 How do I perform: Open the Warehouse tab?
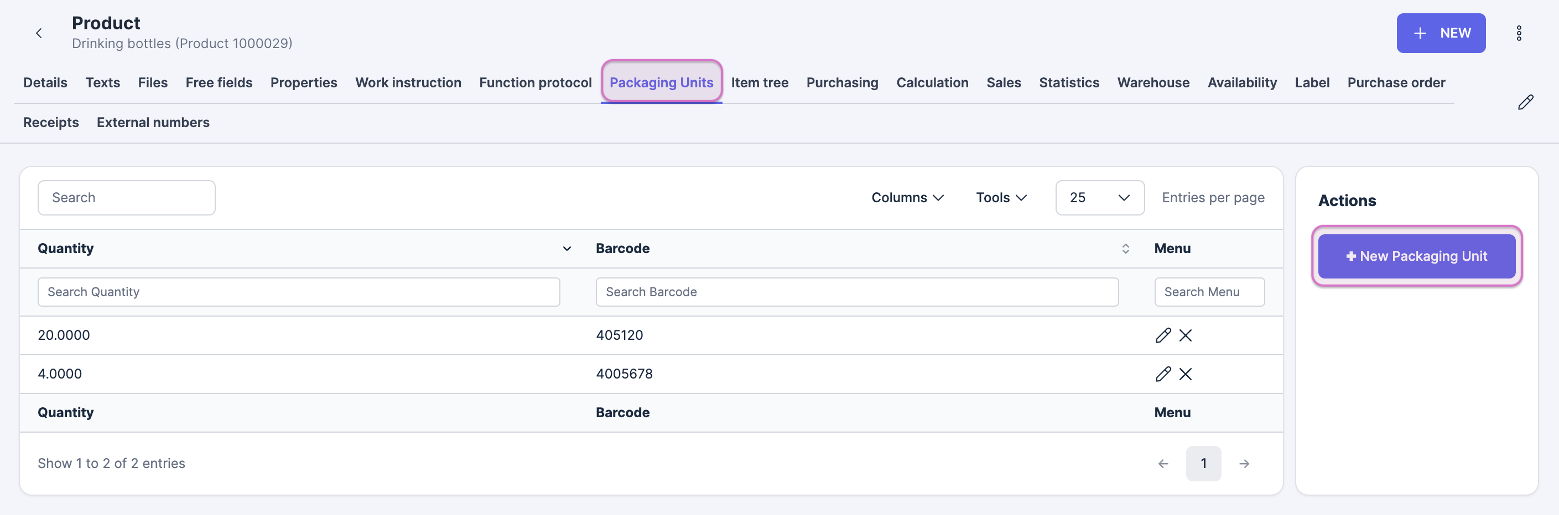tap(1153, 83)
